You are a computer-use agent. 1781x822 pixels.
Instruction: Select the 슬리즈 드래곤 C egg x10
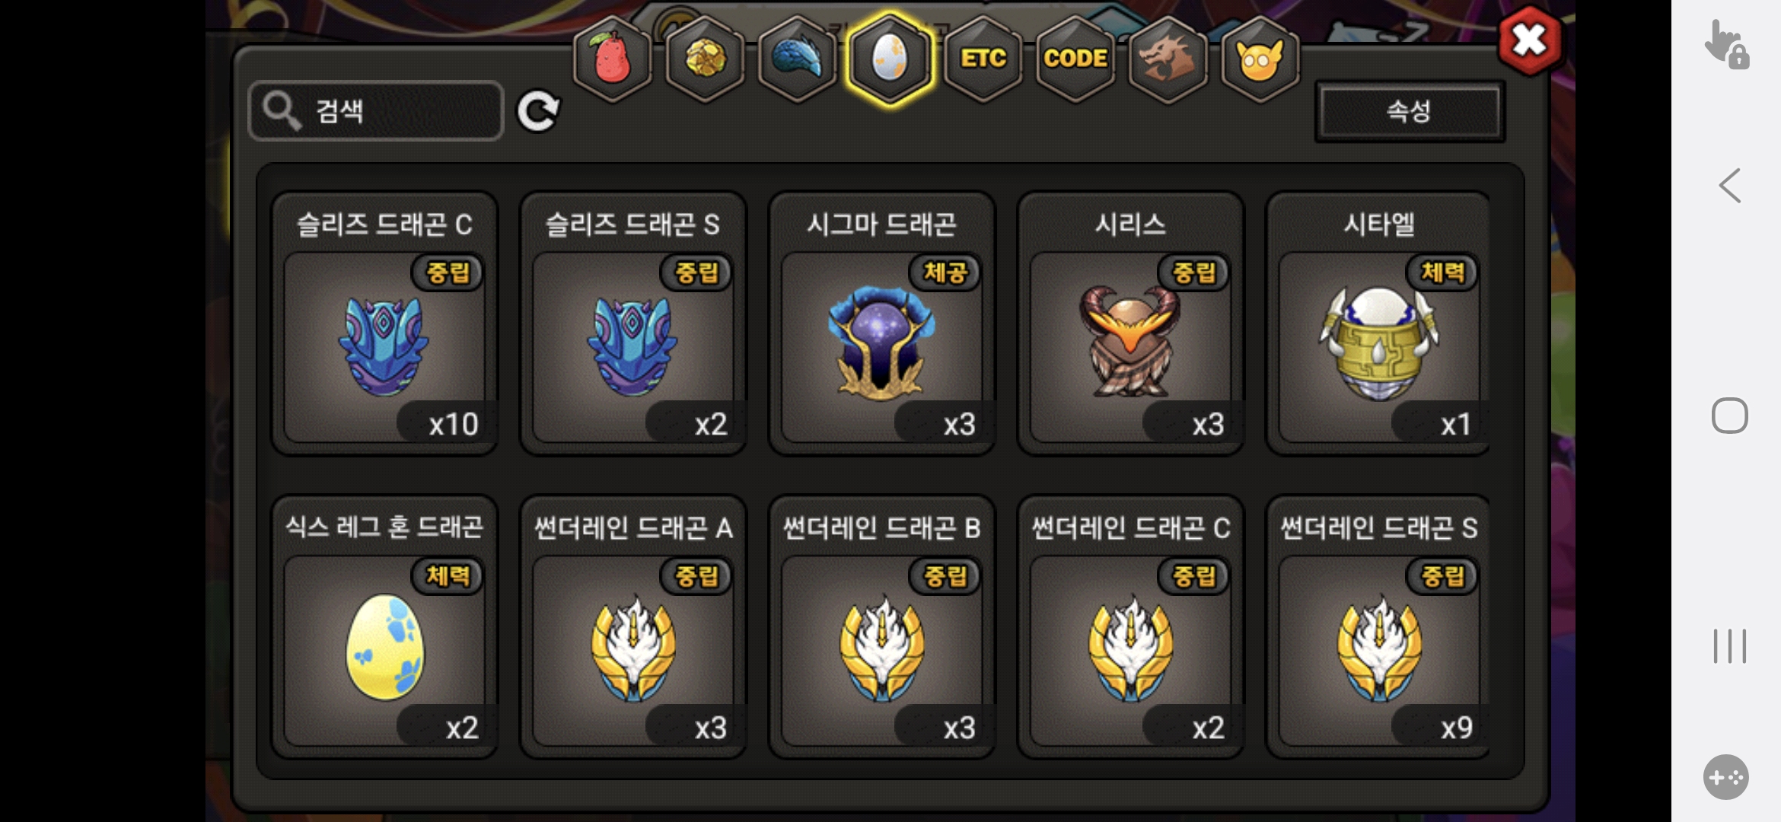pyautogui.click(x=384, y=323)
